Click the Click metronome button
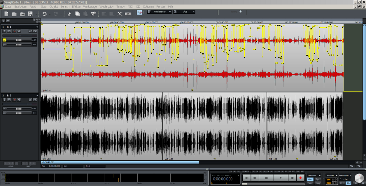 342,183
